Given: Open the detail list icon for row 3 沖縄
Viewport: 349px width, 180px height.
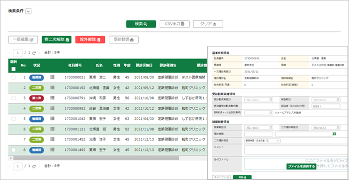Looking at the screenshot, I should tap(52, 98).
